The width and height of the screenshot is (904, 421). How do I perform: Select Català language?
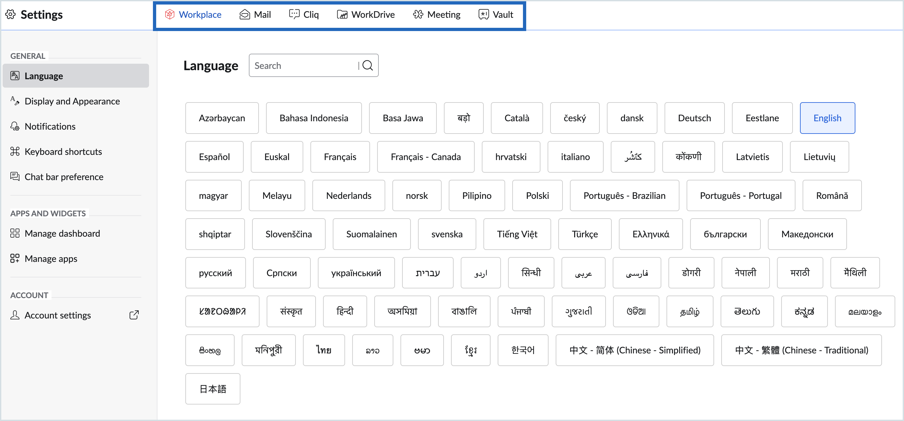tap(516, 118)
